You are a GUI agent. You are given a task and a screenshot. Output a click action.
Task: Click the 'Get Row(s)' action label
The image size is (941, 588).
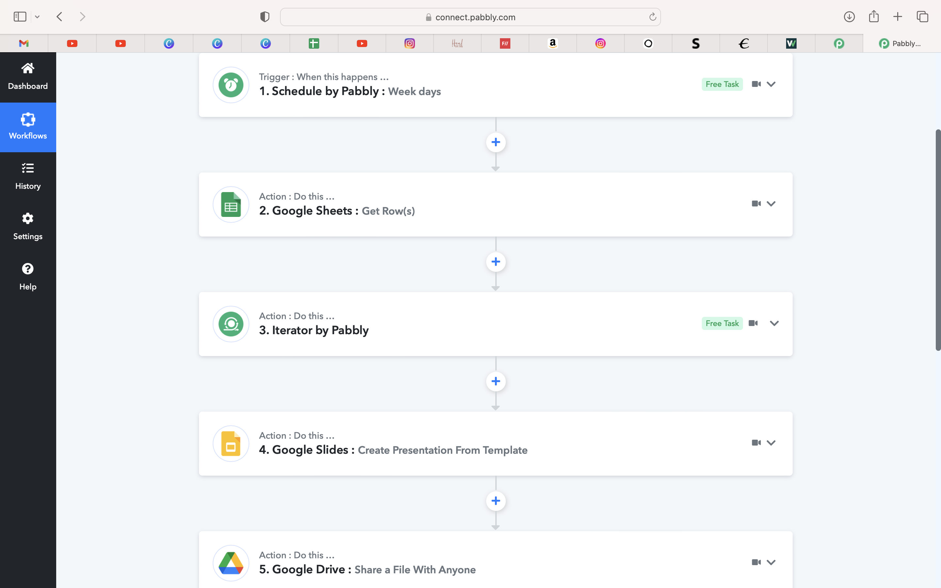click(388, 211)
